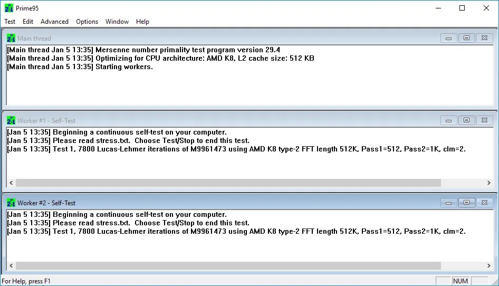The width and height of the screenshot is (499, 286).
Task: Maximize the Prime95 main window
Action: (x=462, y=8)
